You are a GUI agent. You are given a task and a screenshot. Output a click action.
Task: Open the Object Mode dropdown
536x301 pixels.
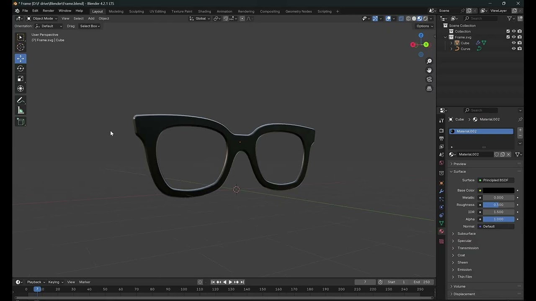[x=42, y=18]
